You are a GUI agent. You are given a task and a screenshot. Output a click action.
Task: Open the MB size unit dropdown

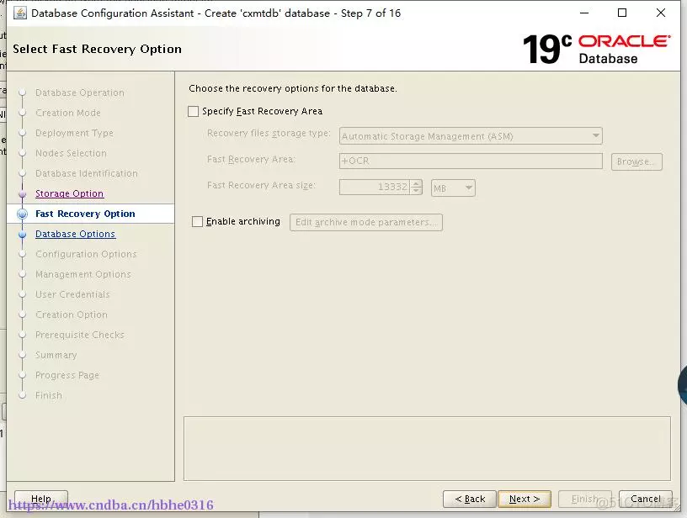(453, 188)
